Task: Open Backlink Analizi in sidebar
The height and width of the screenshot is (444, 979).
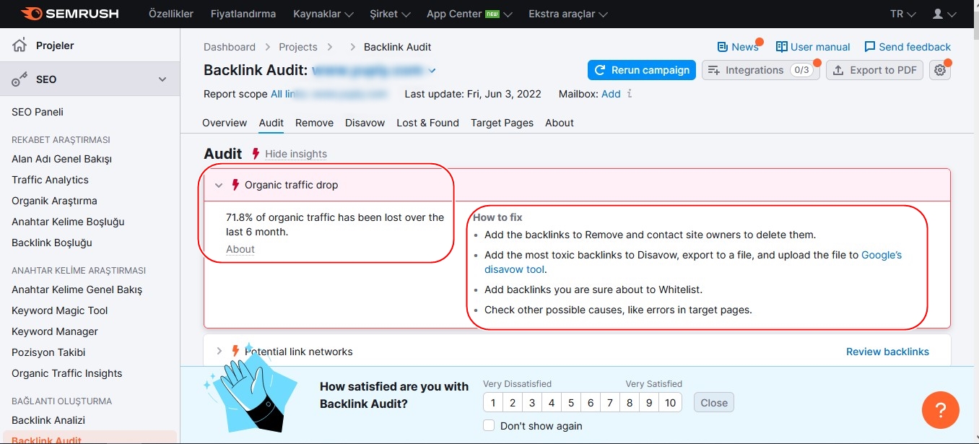Action: 48,420
